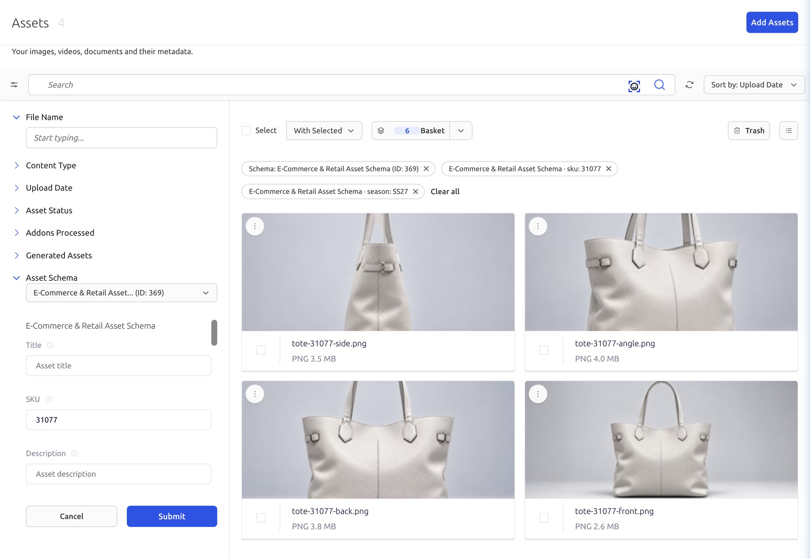
Task: Remove the season: SS27 filter chip
Action: pyautogui.click(x=416, y=191)
